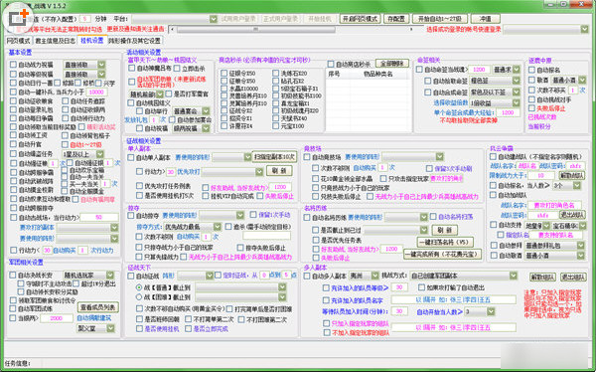Tick the 自动挑战对手 checkbox
The image size is (596, 372).
[x=532, y=99]
